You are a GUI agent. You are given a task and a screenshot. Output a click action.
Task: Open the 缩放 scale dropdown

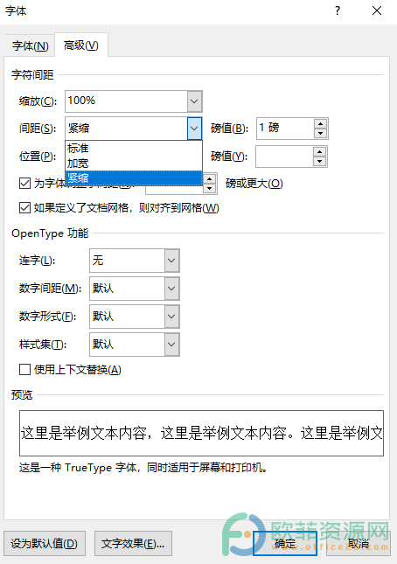coord(194,101)
